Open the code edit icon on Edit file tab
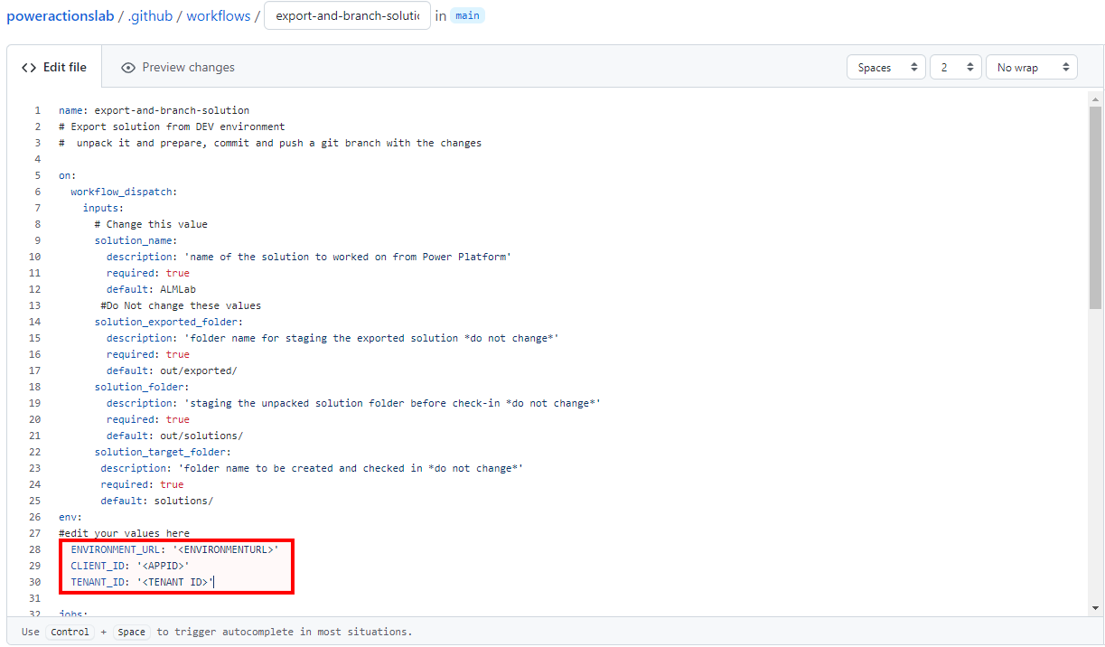 (28, 66)
